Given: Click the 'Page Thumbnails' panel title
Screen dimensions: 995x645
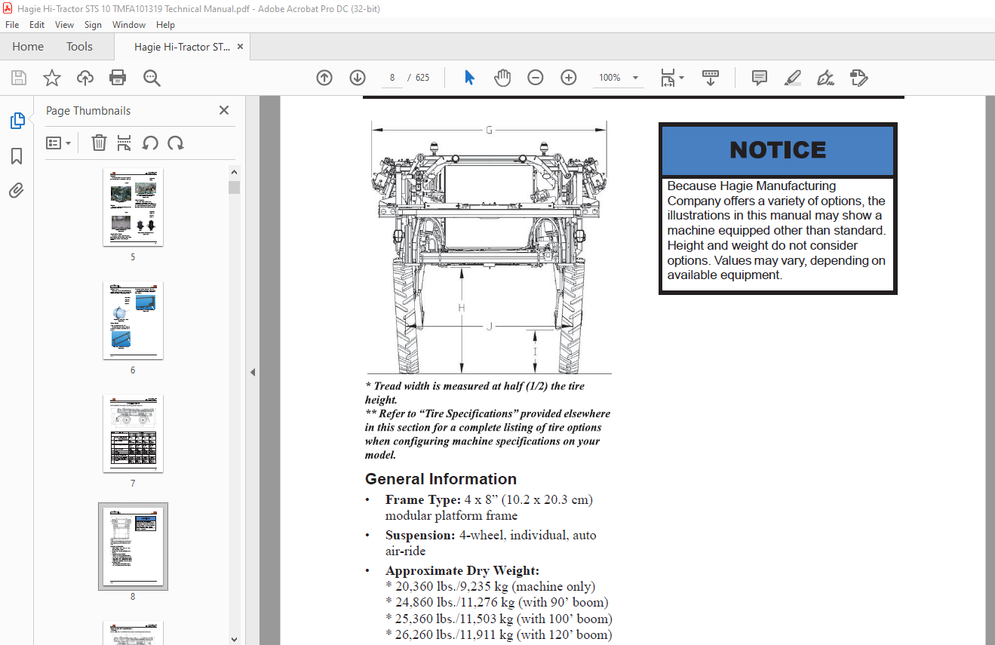Looking at the screenshot, I should coord(88,110).
